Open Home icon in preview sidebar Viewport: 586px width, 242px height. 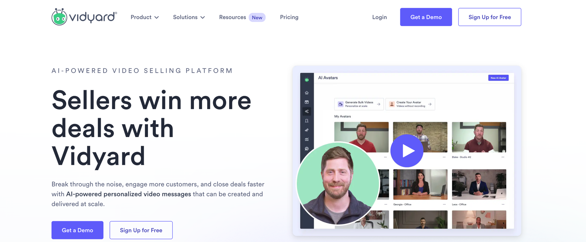(307, 93)
